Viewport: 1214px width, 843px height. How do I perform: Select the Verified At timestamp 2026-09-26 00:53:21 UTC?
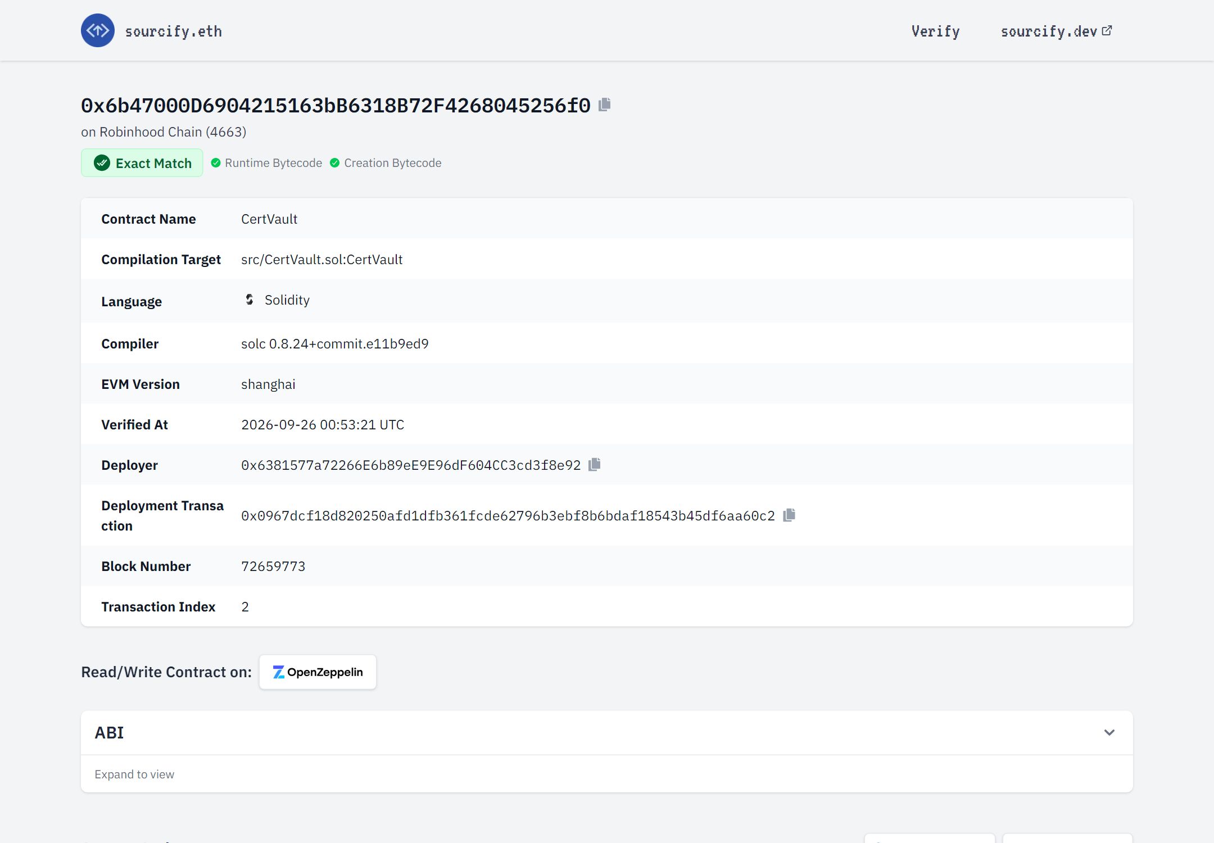point(323,425)
